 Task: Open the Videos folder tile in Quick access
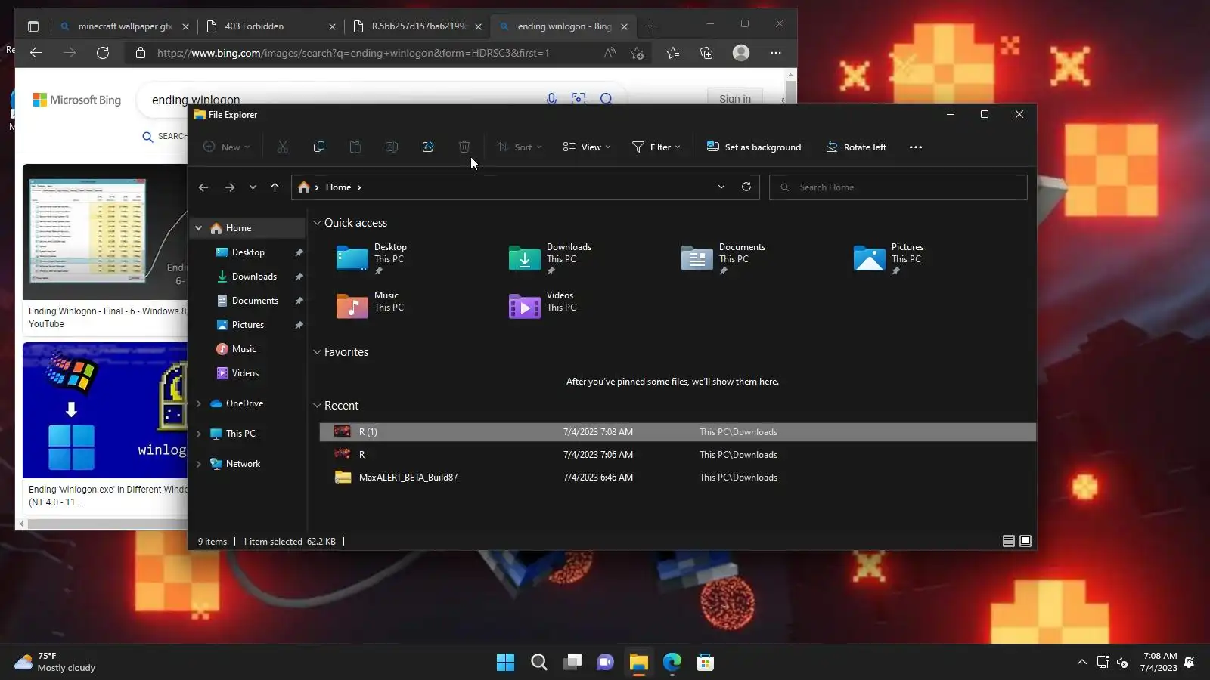click(543, 305)
